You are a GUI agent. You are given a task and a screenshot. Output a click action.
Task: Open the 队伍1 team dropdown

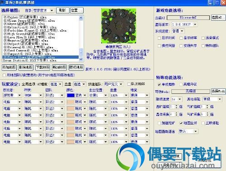coord(55,95)
